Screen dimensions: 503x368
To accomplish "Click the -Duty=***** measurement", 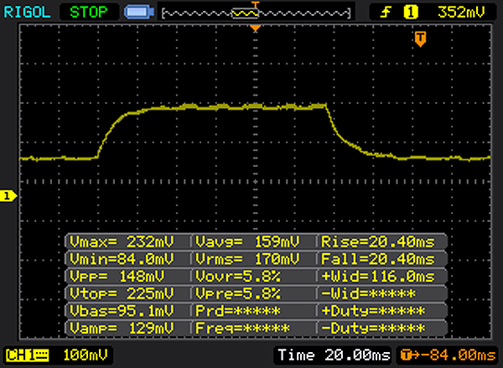I will tap(373, 328).
